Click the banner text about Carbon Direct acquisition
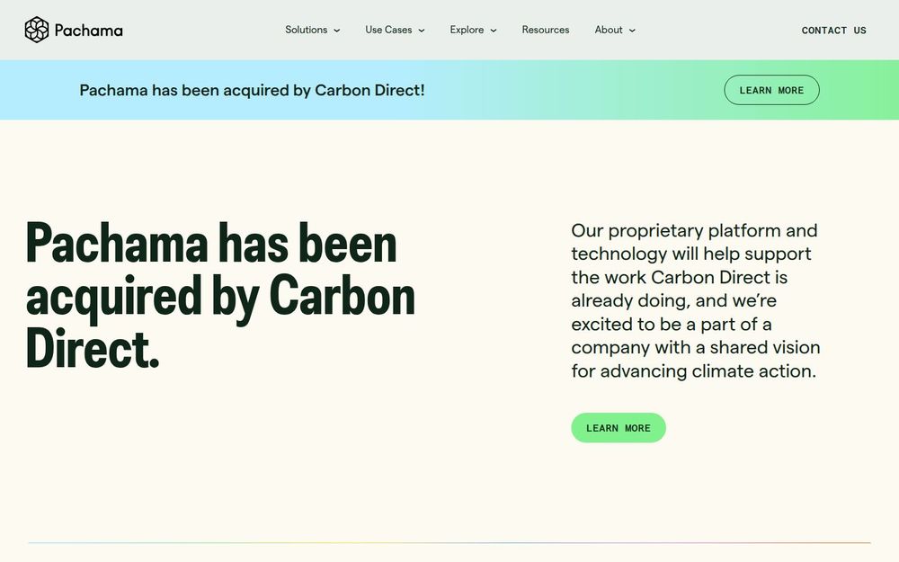Screen dimensions: 899x562 [x=253, y=90]
